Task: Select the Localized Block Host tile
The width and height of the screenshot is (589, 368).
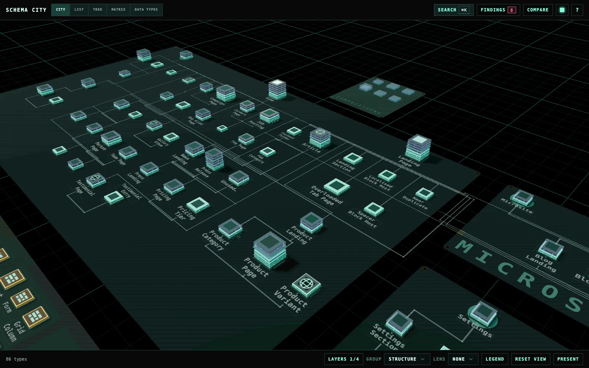Action: tap(387, 176)
